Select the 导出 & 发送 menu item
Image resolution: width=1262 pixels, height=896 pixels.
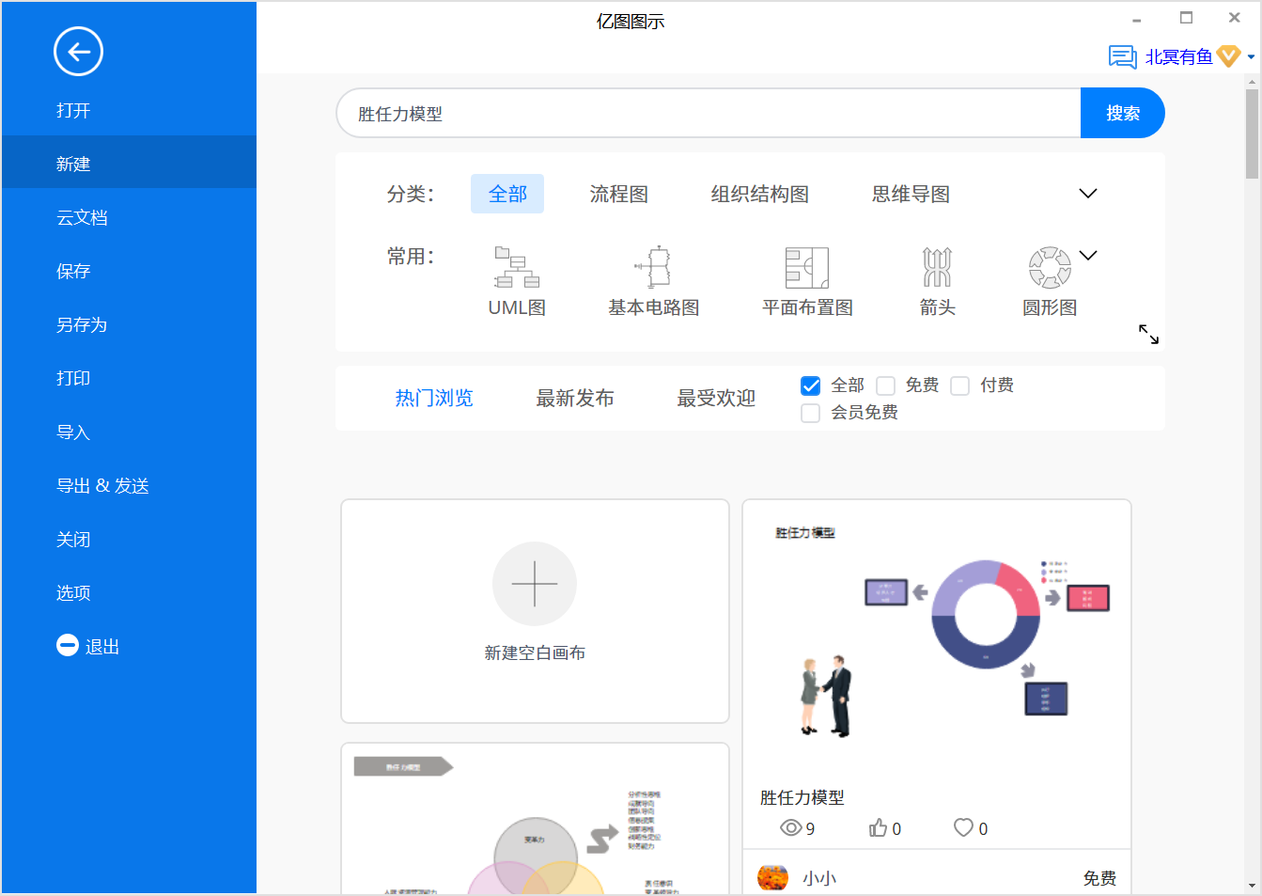pos(129,485)
